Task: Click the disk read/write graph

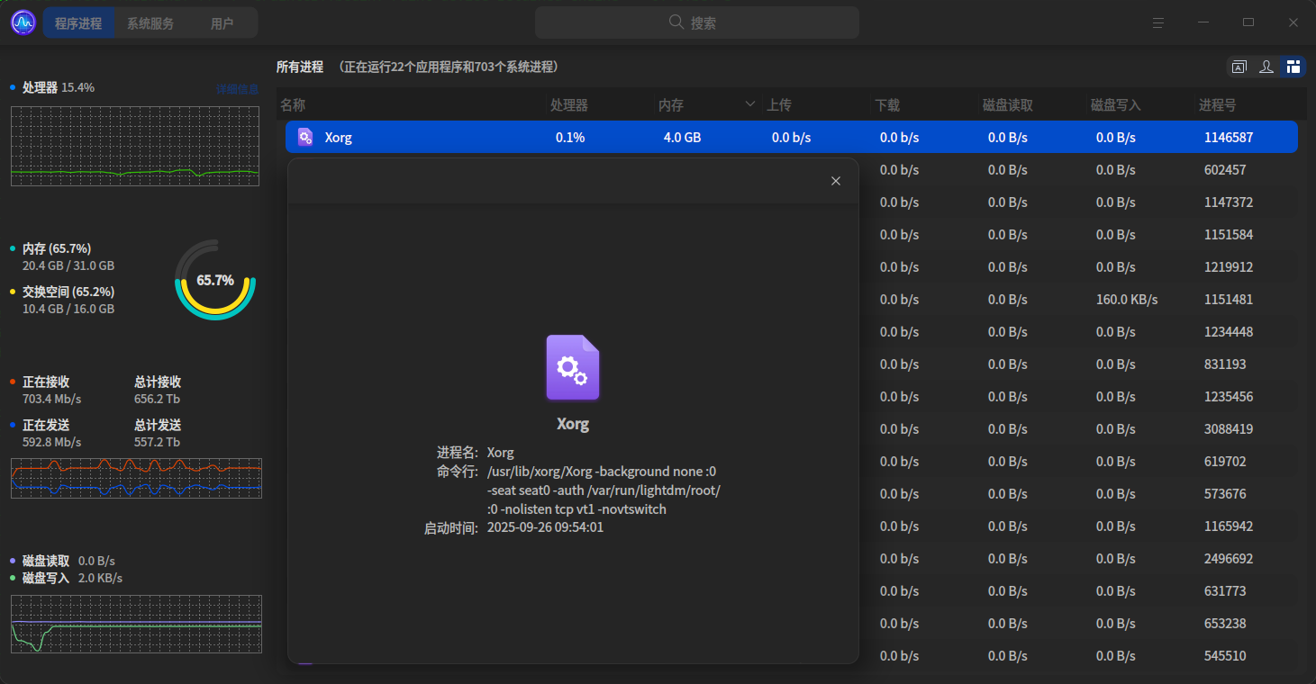Action: pos(136,624)
